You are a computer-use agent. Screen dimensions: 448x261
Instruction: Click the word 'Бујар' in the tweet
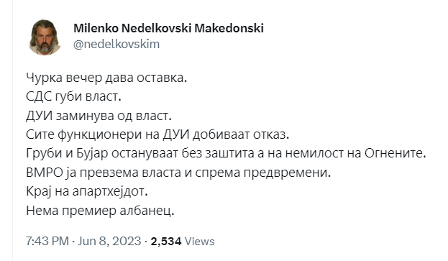coord(92,154)
